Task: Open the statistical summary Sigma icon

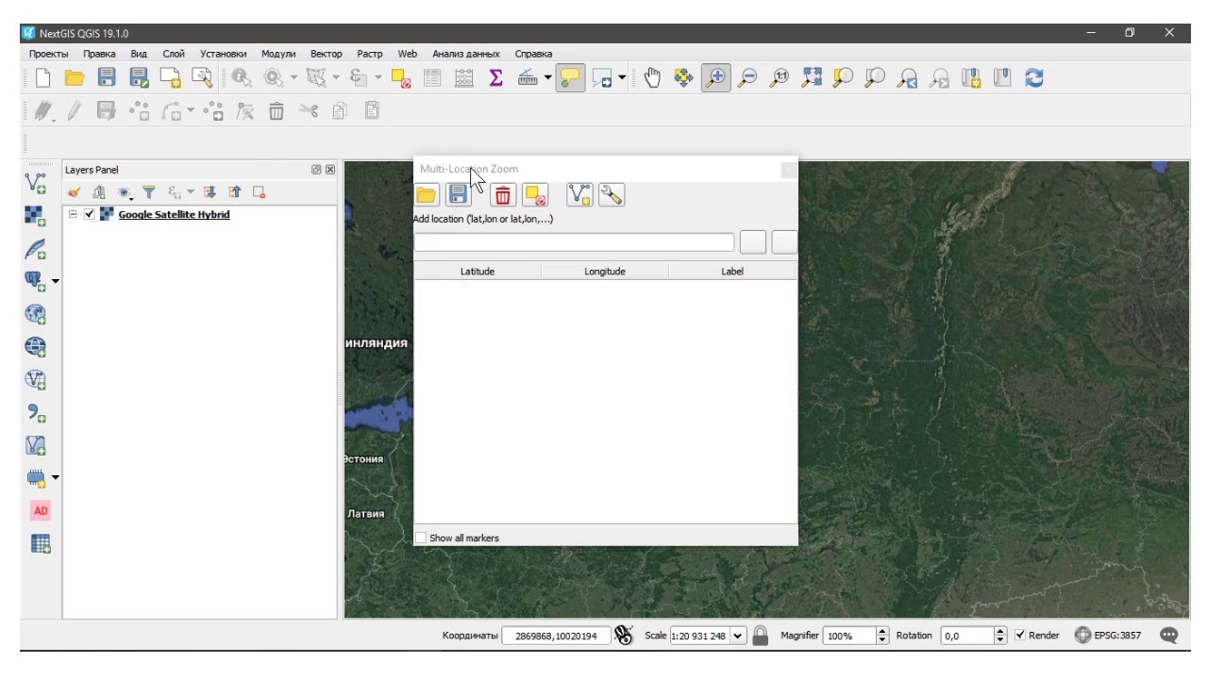Action: tap(495, 79)
